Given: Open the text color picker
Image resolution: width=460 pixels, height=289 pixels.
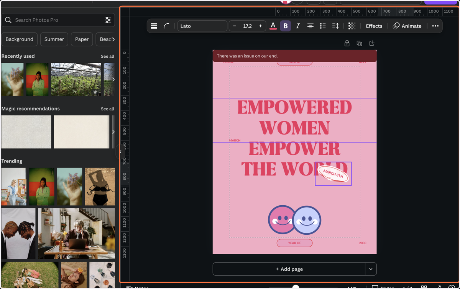Looking at the screenshot, I should click(273, 26).
